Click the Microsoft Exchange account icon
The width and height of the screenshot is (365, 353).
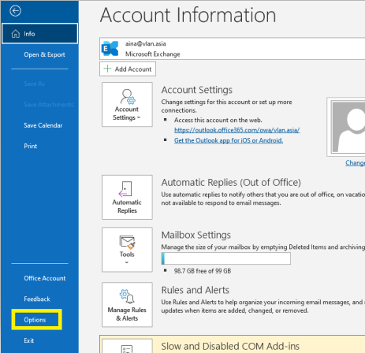110,49
